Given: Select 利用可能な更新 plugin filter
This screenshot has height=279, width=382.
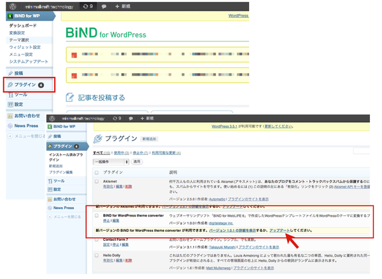Looking at the screenshot, I should tap(166, 153).
